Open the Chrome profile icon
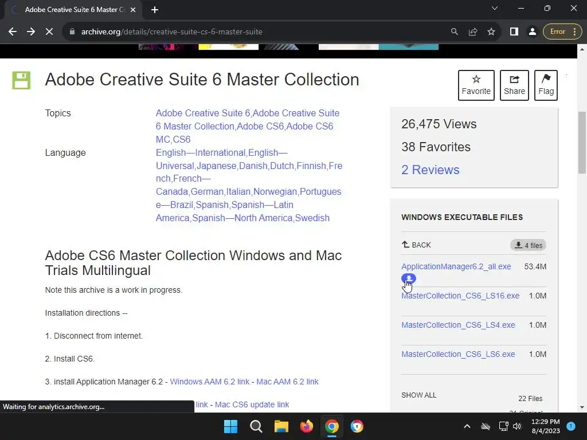Screen dimensions: 587x440 tap(533, 32)
